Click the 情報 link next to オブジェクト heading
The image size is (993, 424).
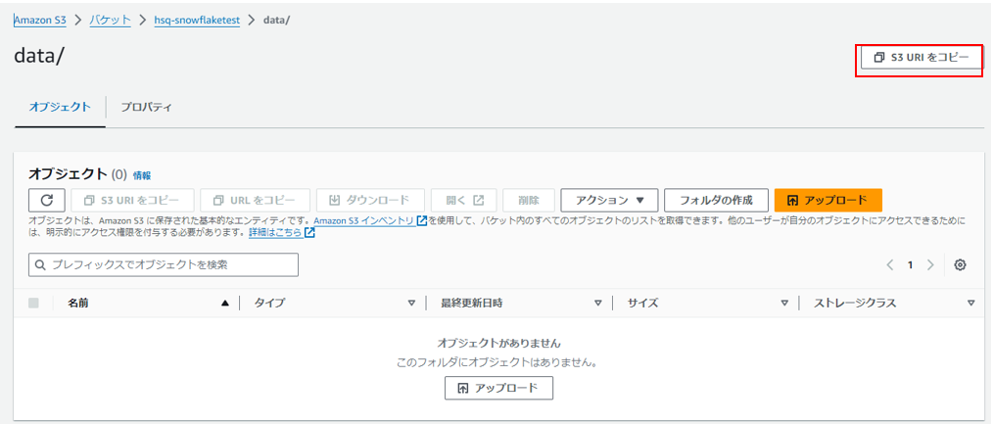coord(142,175)
